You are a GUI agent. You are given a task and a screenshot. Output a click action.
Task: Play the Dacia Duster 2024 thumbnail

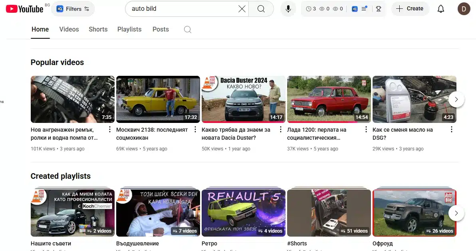point(244,99)
